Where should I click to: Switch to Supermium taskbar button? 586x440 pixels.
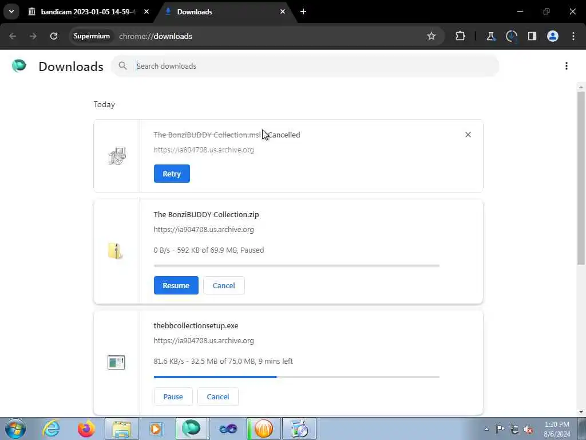coord(191,429)
